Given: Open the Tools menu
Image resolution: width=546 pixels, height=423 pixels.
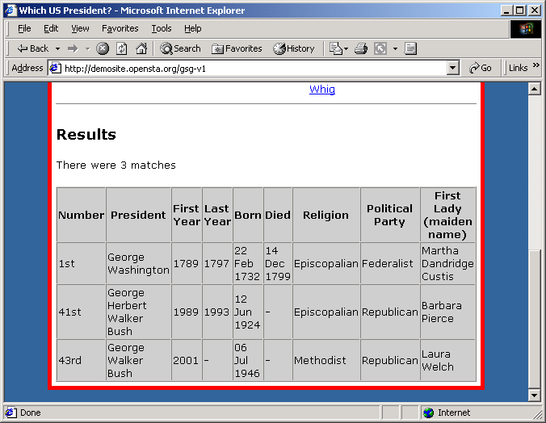Looking at the screenshot, I should tap(162, 28).
